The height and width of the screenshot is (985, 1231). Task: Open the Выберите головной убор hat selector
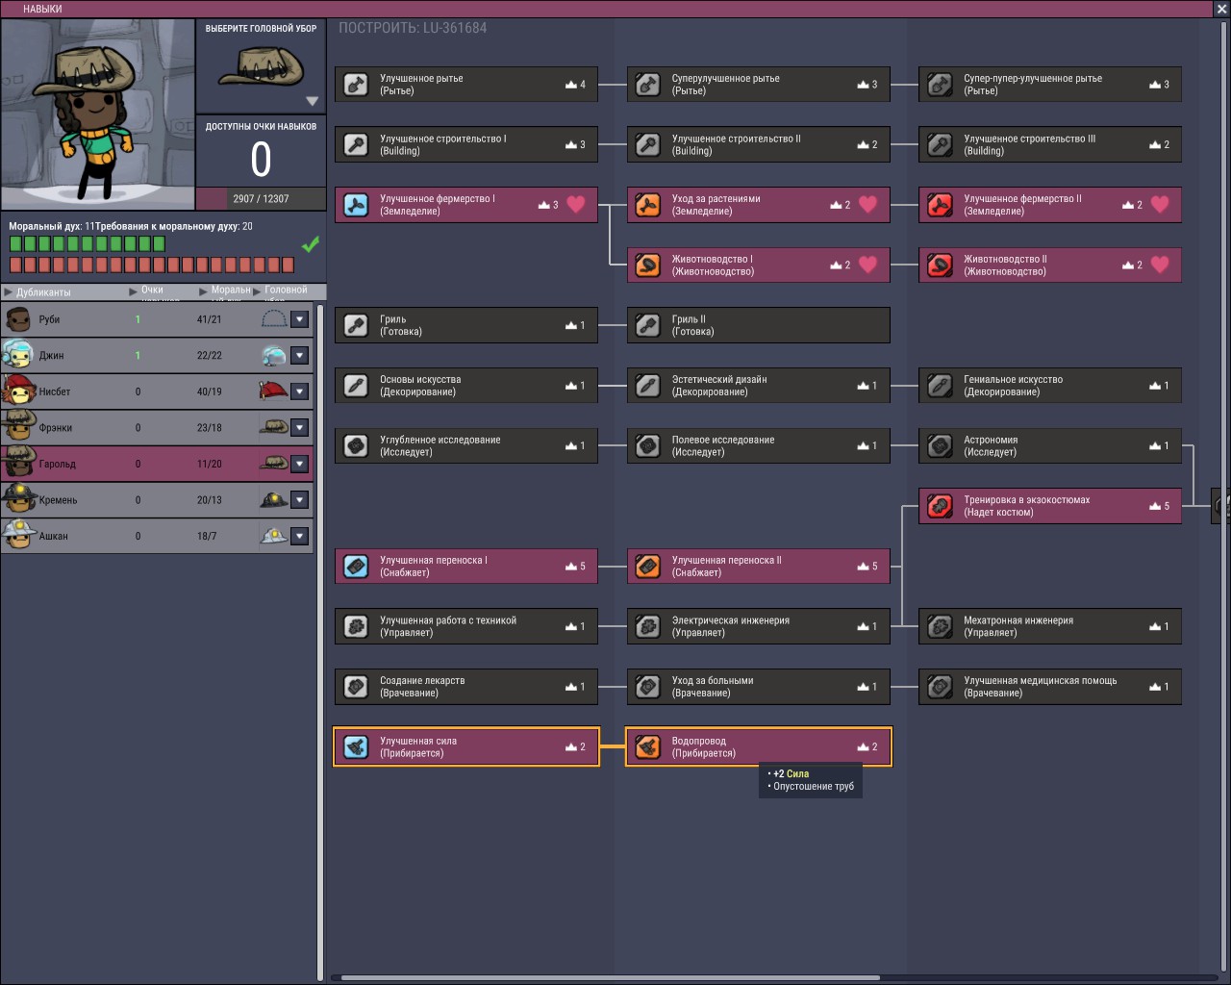click(261, 67)
